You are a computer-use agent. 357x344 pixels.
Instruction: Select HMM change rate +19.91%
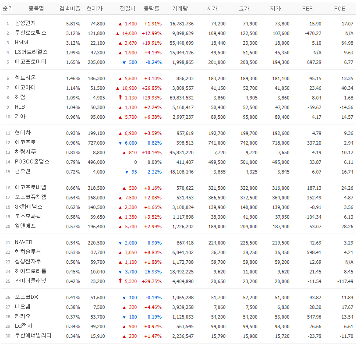click(x=152, y=43)
